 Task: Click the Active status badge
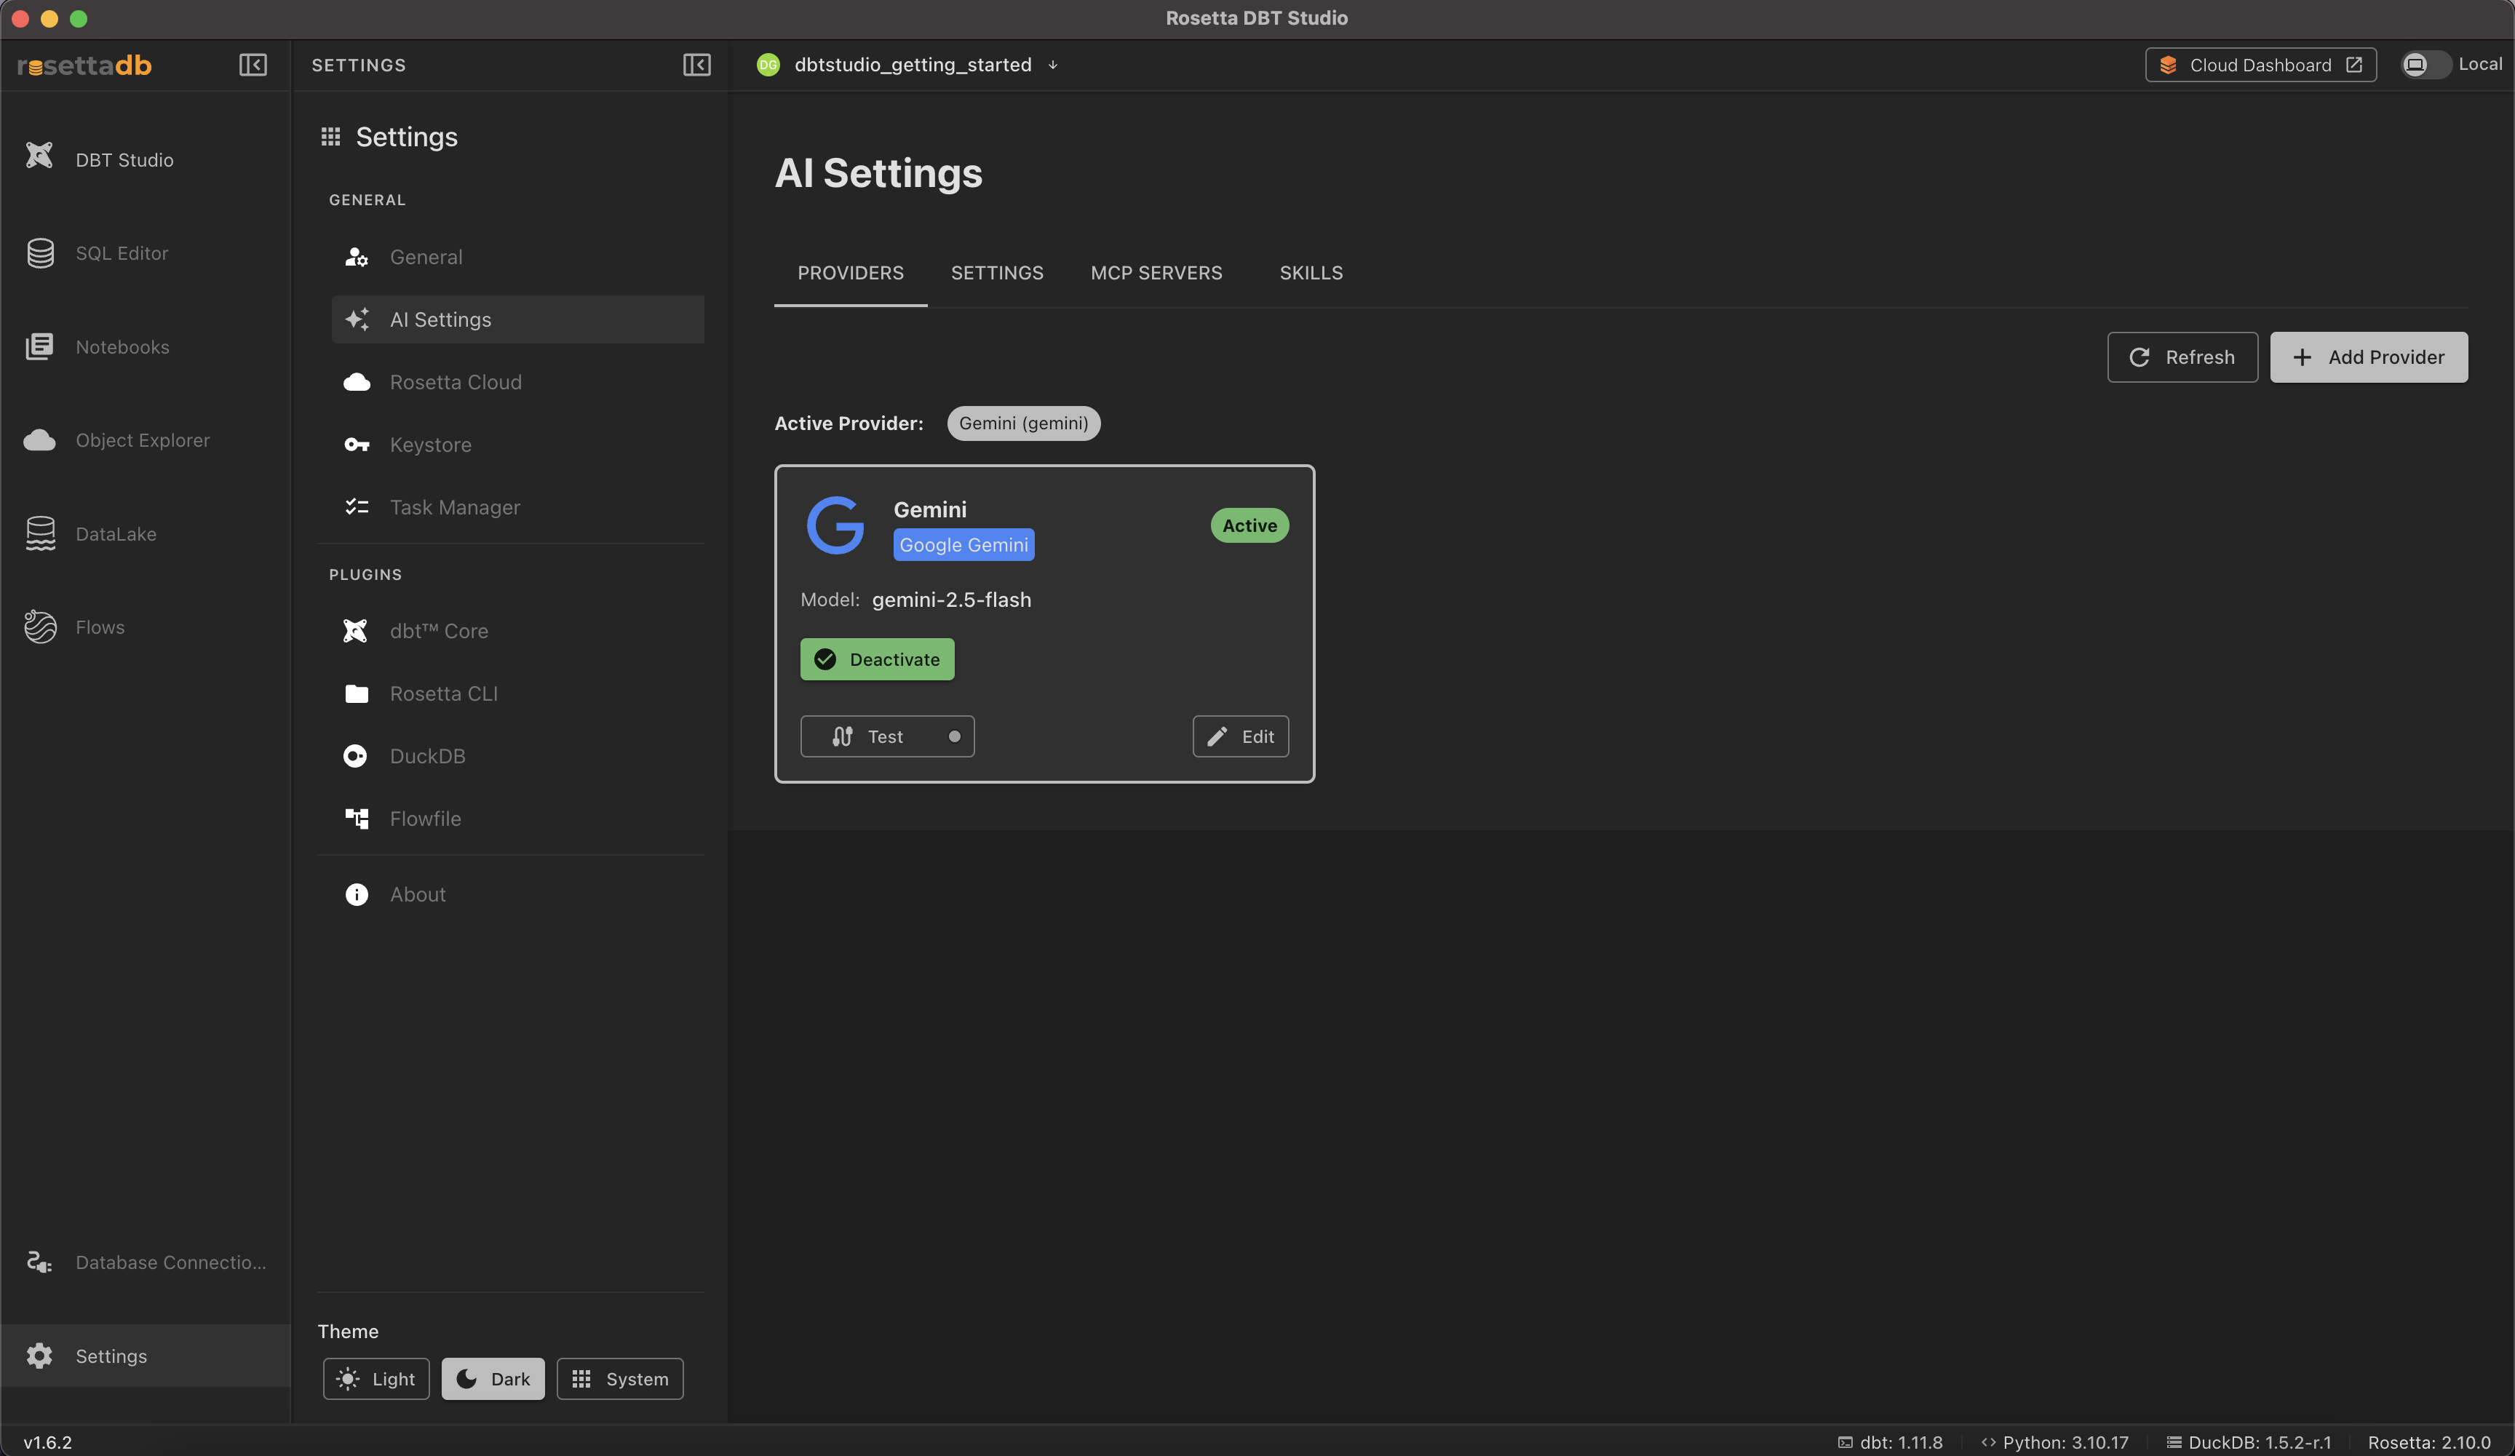[1249, 525]
